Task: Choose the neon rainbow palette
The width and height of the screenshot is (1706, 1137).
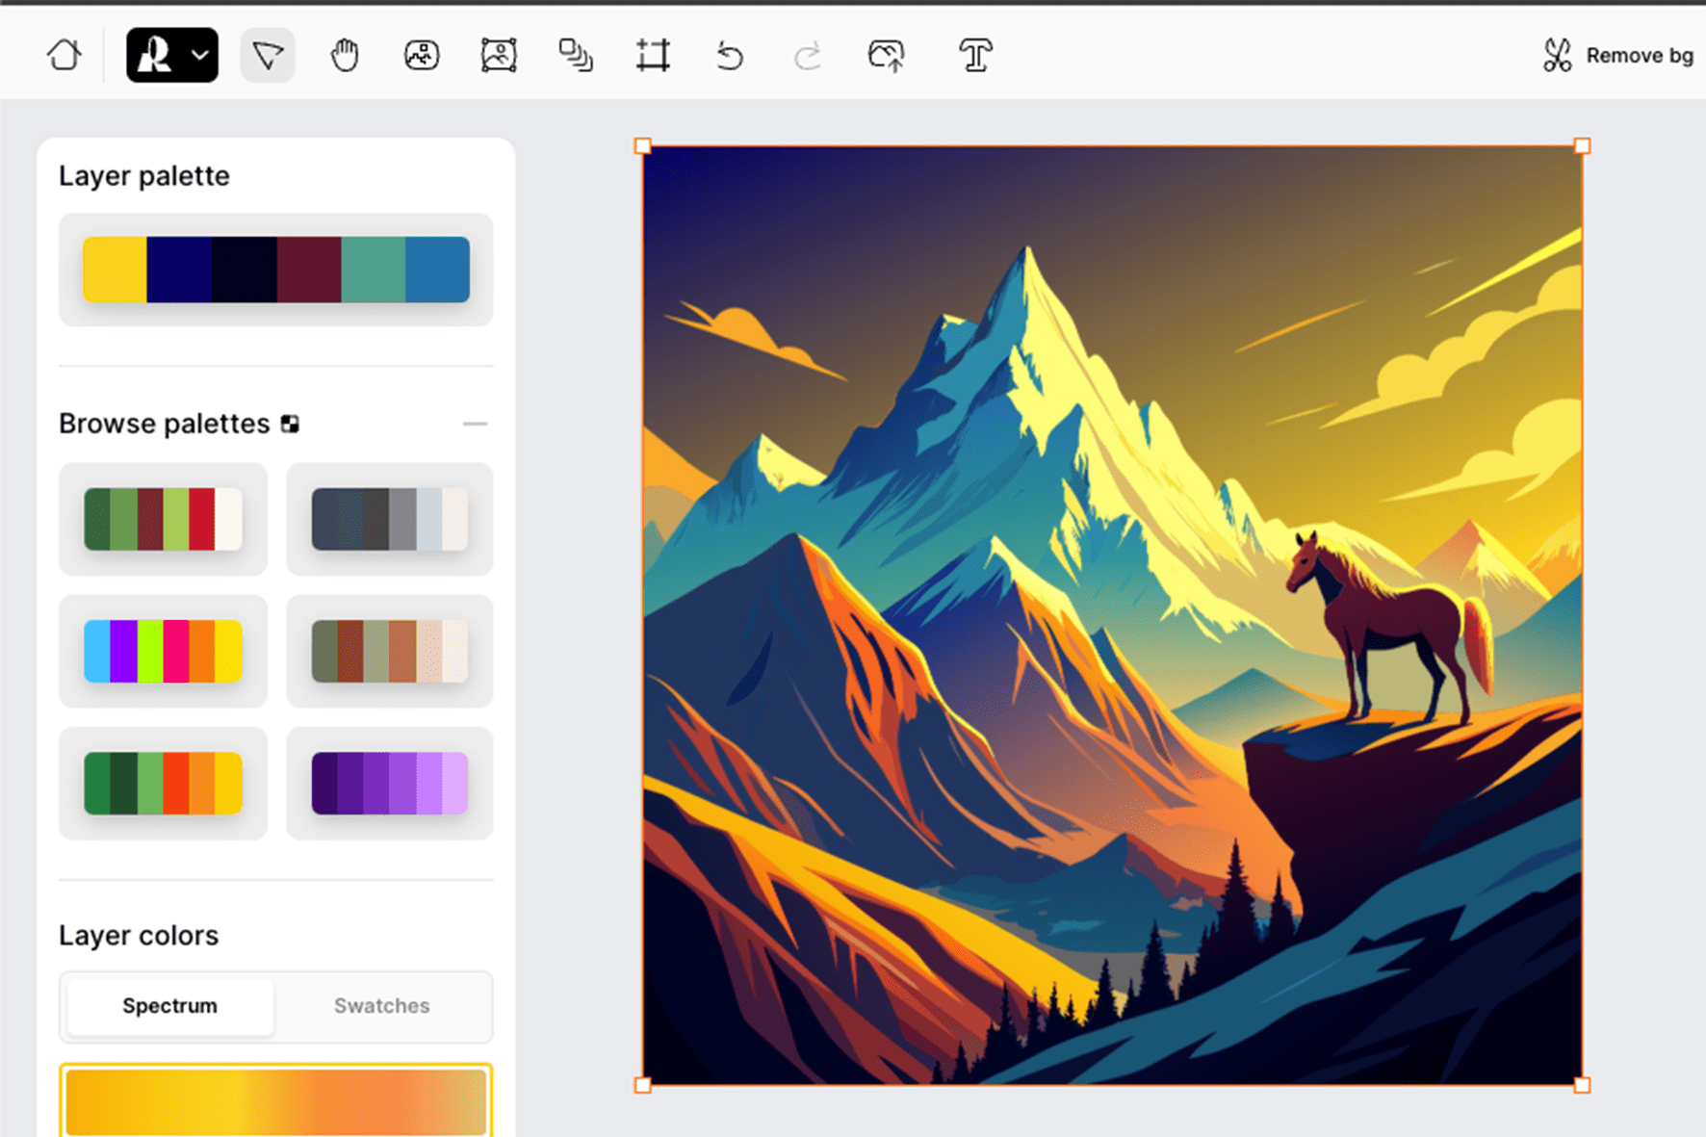Action: (x=163, y=652)
